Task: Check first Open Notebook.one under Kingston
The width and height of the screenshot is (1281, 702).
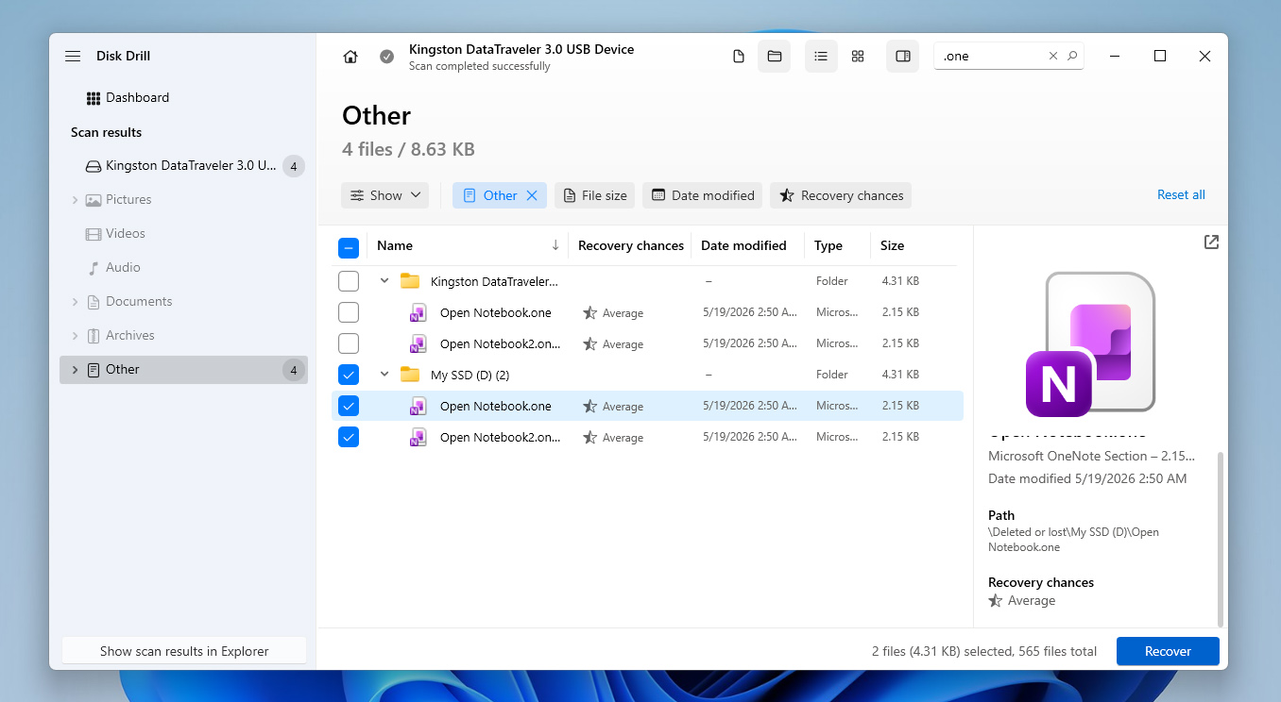Action: pos(349,312)
